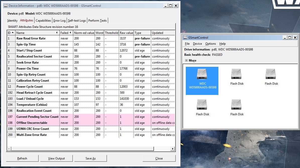
Task: Open the Perform Tests tab
Action: click(98, 21)
